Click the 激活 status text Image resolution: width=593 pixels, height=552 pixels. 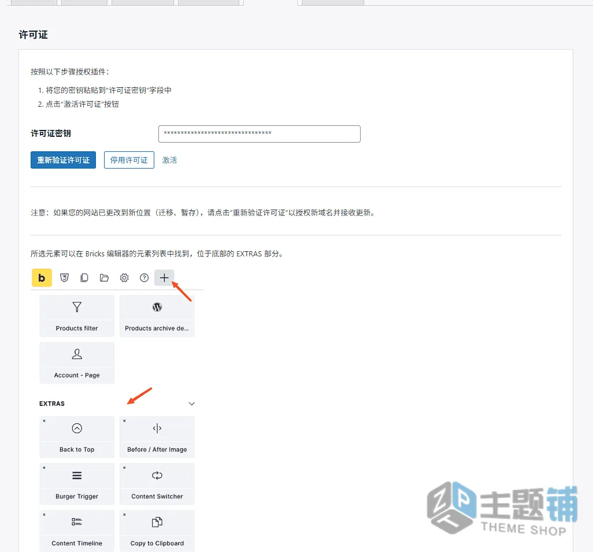click(x=169, y=160)
